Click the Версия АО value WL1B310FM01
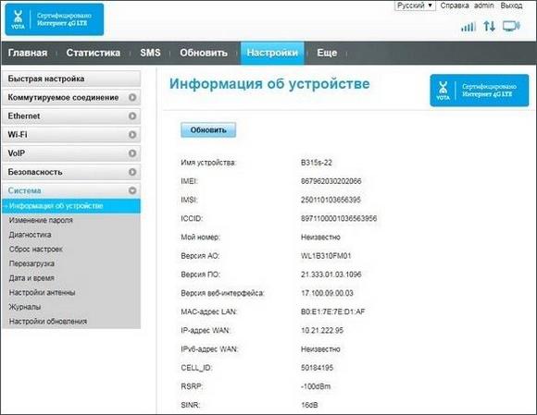Image resolution: width=537 pixels, height=415 pixels. pyautogui.click(x=326, y=256)
